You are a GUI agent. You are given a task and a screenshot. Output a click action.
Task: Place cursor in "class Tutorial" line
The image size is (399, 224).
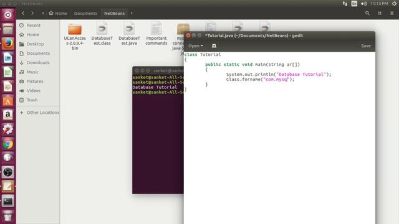pyautogui.click(x=203, y=55)
